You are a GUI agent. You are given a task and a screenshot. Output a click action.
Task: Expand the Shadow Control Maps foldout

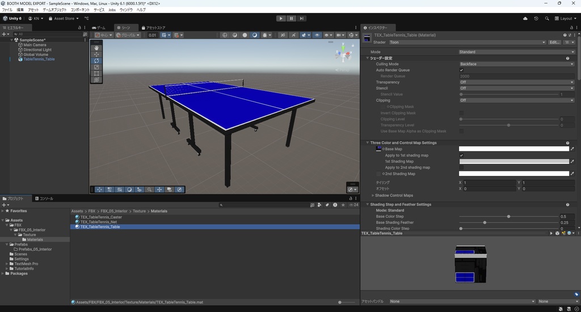point(373,195)
